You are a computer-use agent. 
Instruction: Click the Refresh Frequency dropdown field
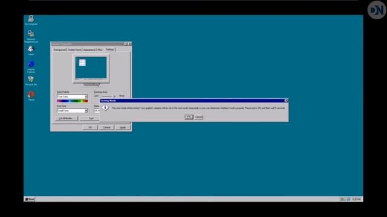point(97,111)
